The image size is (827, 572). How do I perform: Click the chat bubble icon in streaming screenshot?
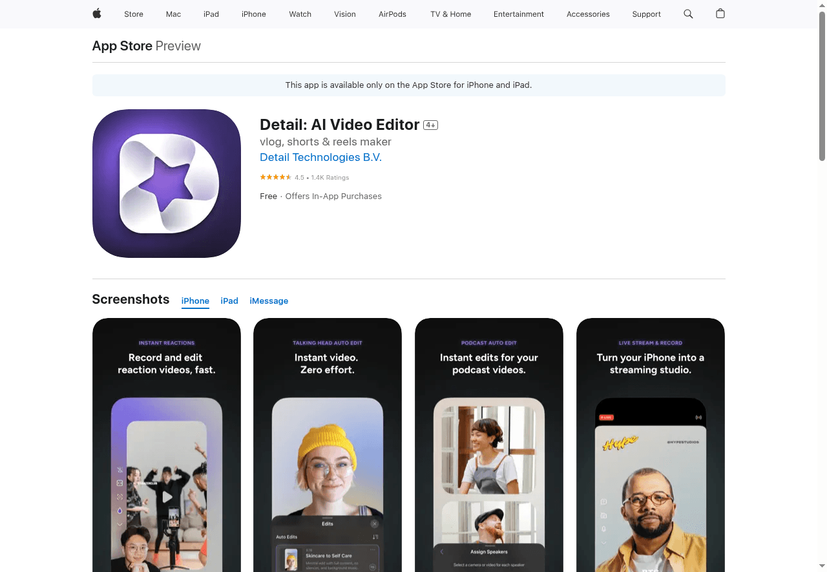pos(603,502)
